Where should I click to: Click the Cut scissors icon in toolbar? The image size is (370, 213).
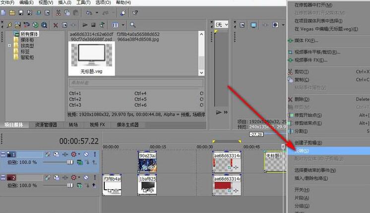tap(59, 13)
